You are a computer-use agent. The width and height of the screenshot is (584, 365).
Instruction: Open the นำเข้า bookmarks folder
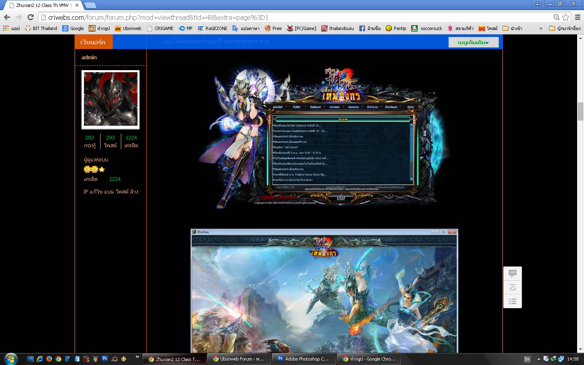pos(512,28)
